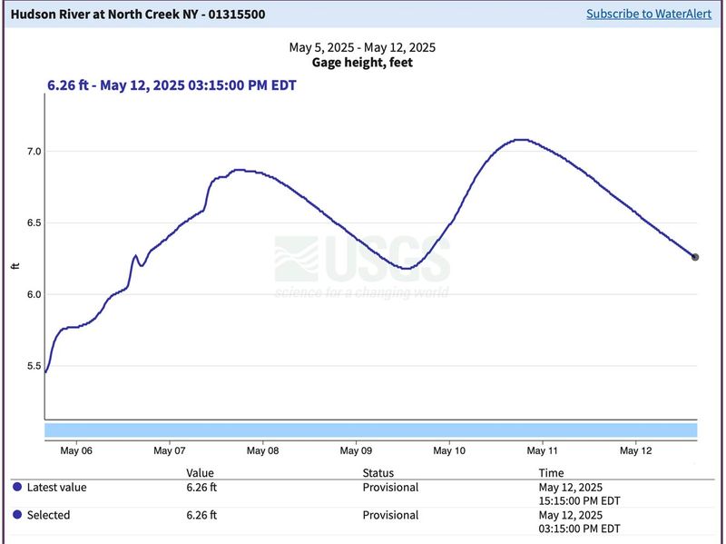
Task: Click the Latest value legend dot
Action: point(17,487)
